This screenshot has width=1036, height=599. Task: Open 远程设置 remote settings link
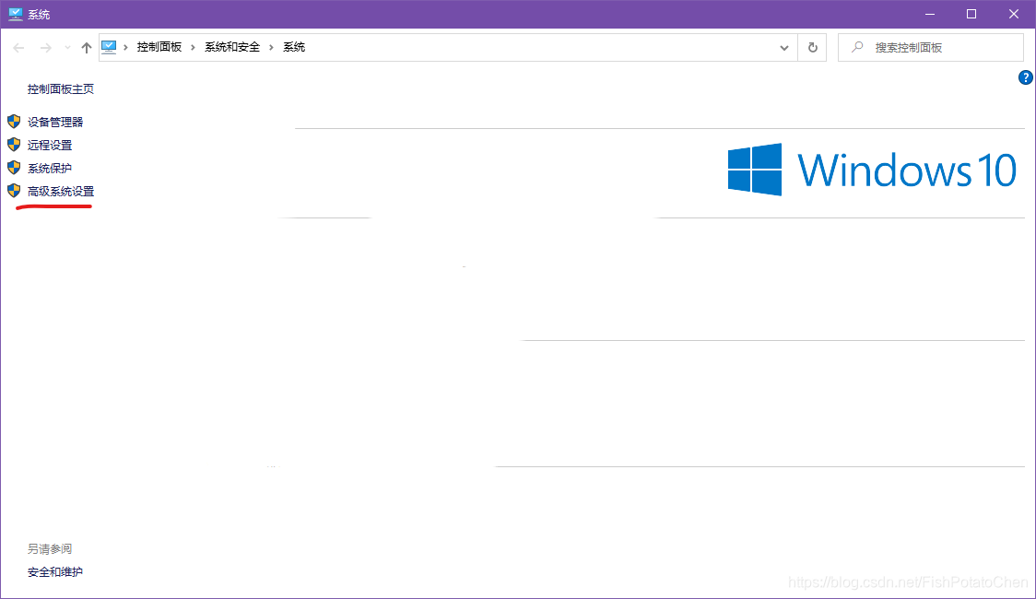coord(50,146)
